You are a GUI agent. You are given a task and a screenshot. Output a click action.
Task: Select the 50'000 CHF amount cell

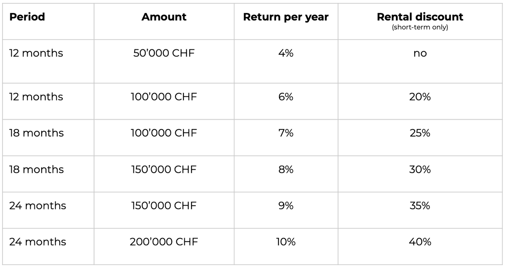pos(164,54)
